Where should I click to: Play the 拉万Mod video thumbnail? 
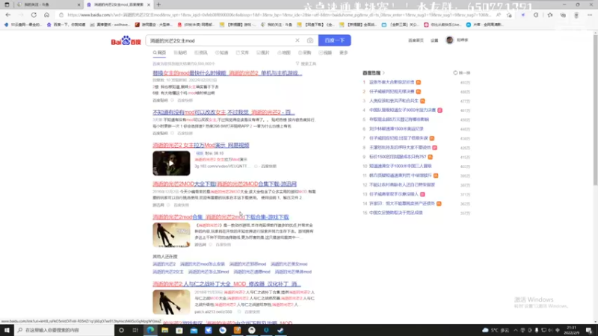[x=171, y=163]
